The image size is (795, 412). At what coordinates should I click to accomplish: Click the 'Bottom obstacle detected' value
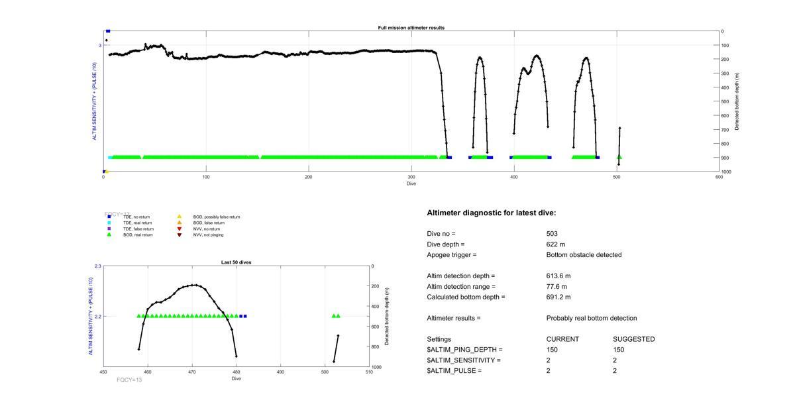tap(584, 255)
